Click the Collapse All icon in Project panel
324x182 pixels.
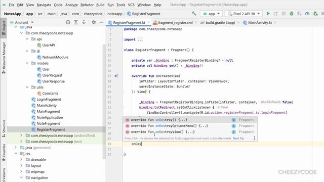pos(84,22)
